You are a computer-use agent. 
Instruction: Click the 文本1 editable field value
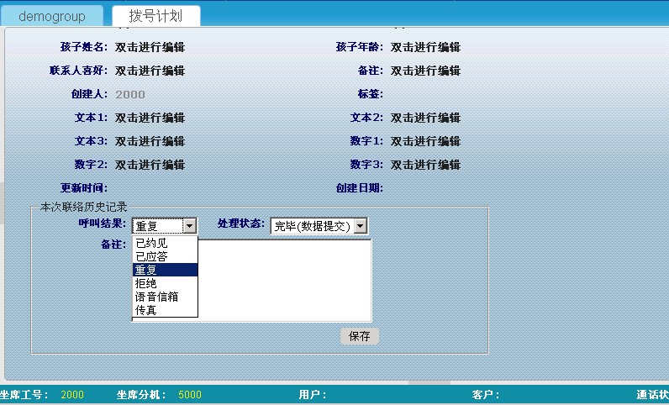click(150, 118)
